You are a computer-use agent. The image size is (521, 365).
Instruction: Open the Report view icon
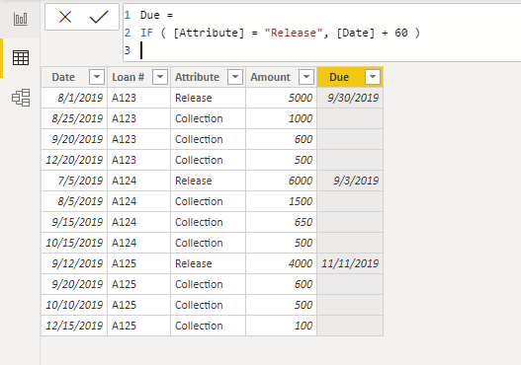[21, 19]
